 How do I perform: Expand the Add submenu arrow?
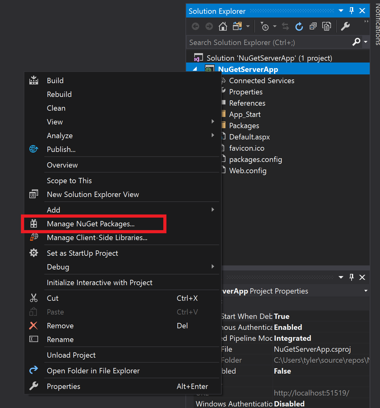coord(213,209)
